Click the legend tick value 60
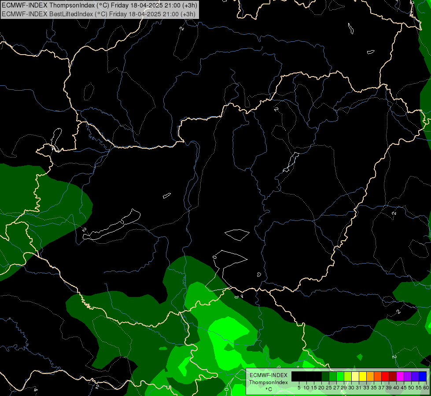The width and height of the screenshot is (431, 396). [426, 388]
